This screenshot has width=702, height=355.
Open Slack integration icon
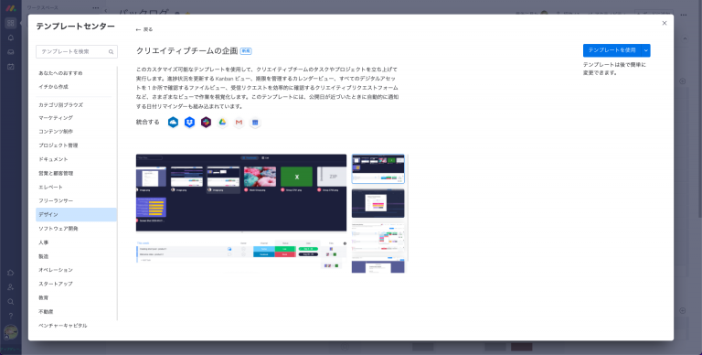coord(206,122)
